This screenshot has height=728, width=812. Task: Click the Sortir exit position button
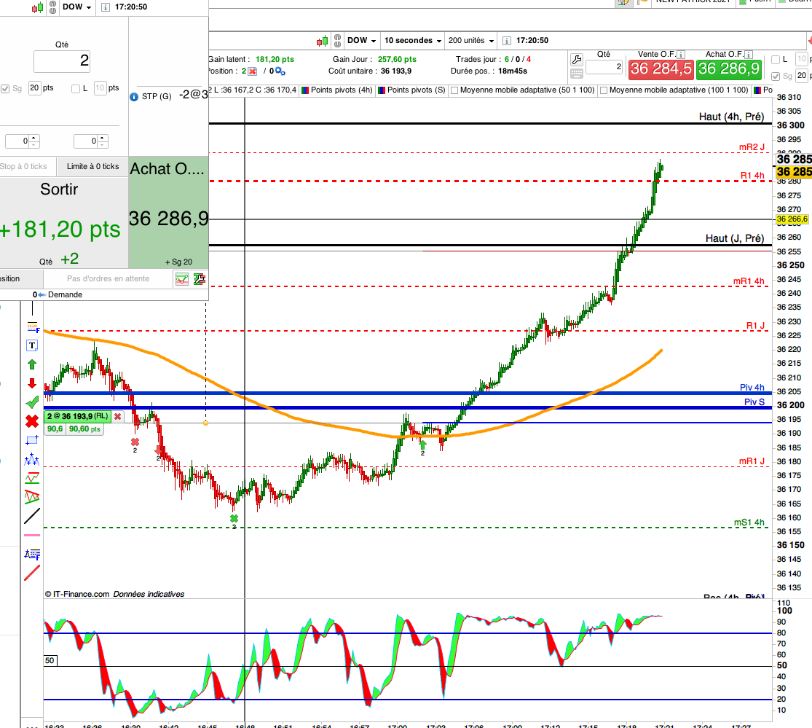(63, 223)
